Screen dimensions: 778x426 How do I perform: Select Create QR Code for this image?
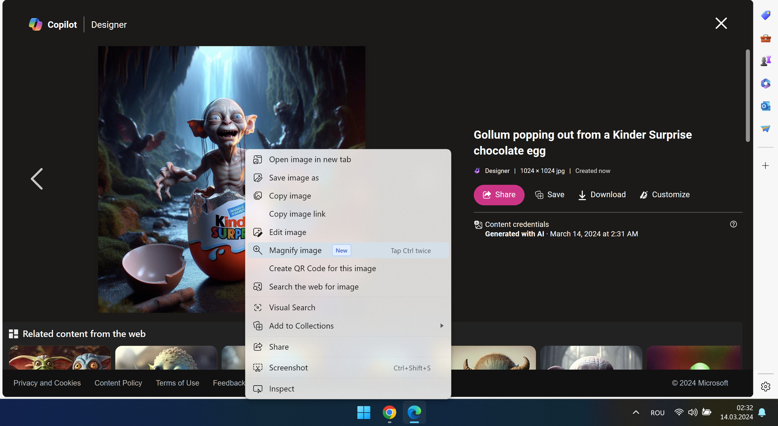pyautogui.click(x=348, y=268)
